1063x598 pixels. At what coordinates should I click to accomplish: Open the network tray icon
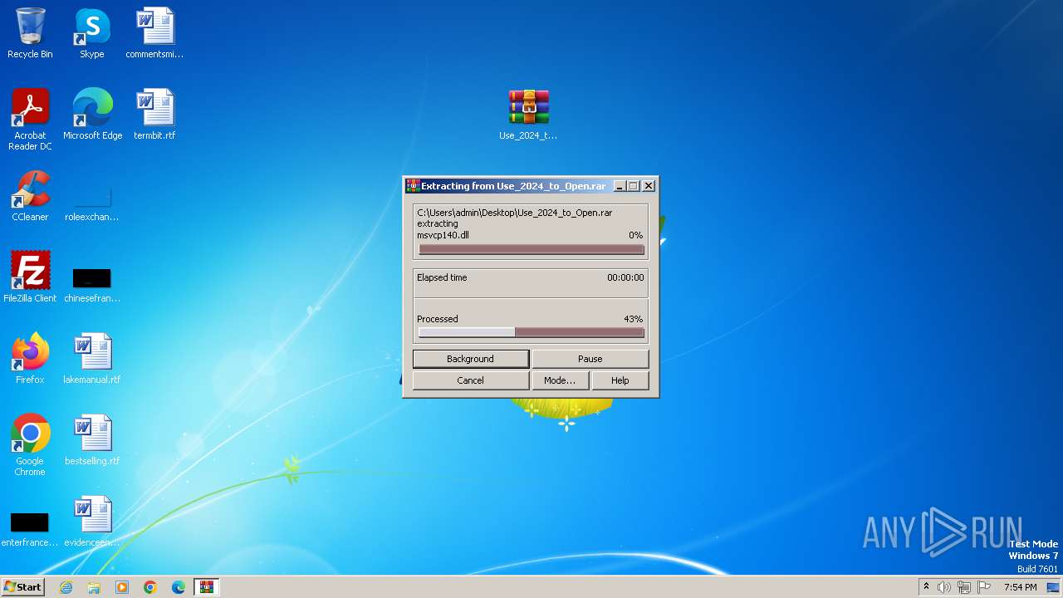964,587
